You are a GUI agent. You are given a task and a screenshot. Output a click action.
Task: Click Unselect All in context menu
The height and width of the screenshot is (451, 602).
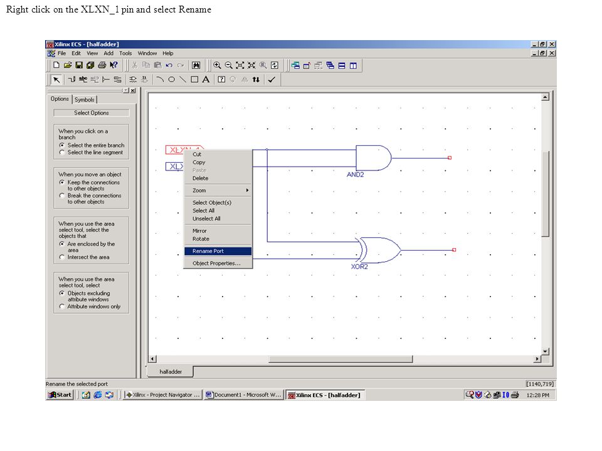[x=218, y=219]
